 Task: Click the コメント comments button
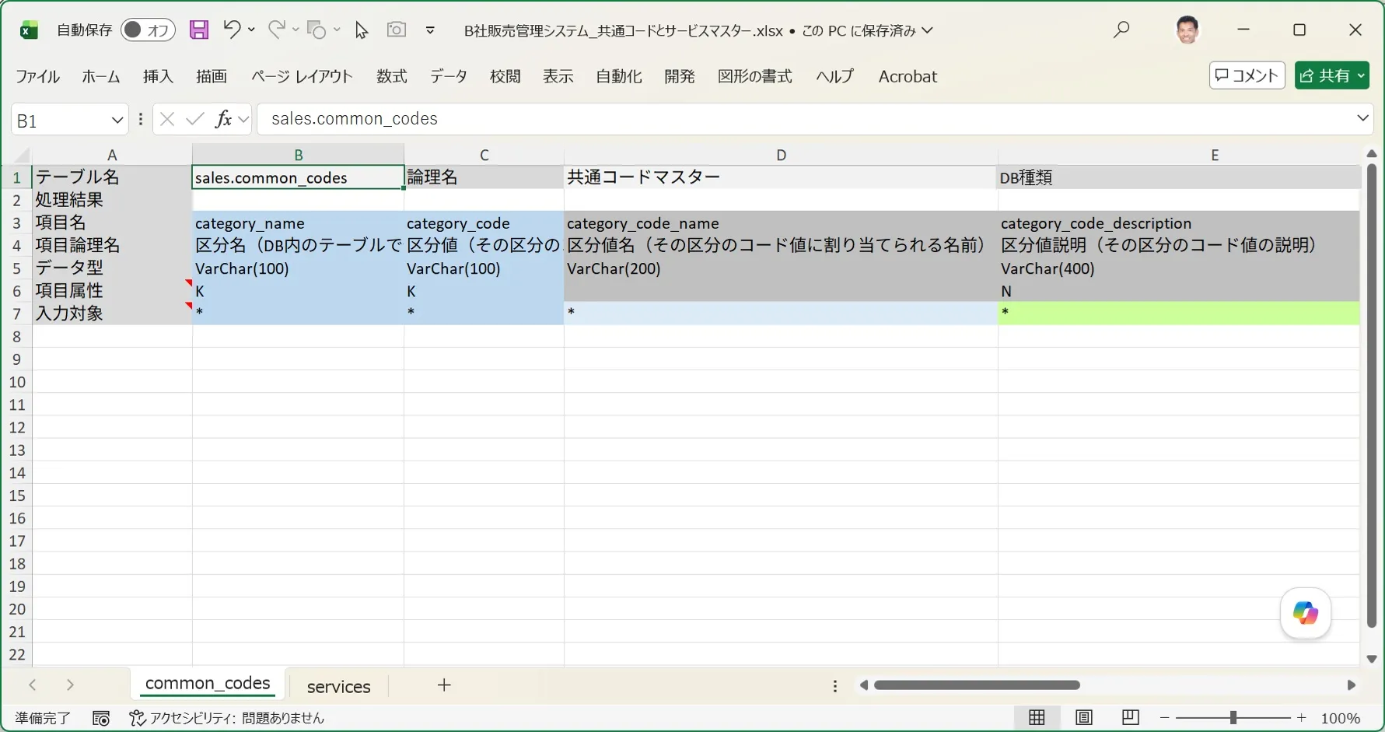click(1247, 75)
